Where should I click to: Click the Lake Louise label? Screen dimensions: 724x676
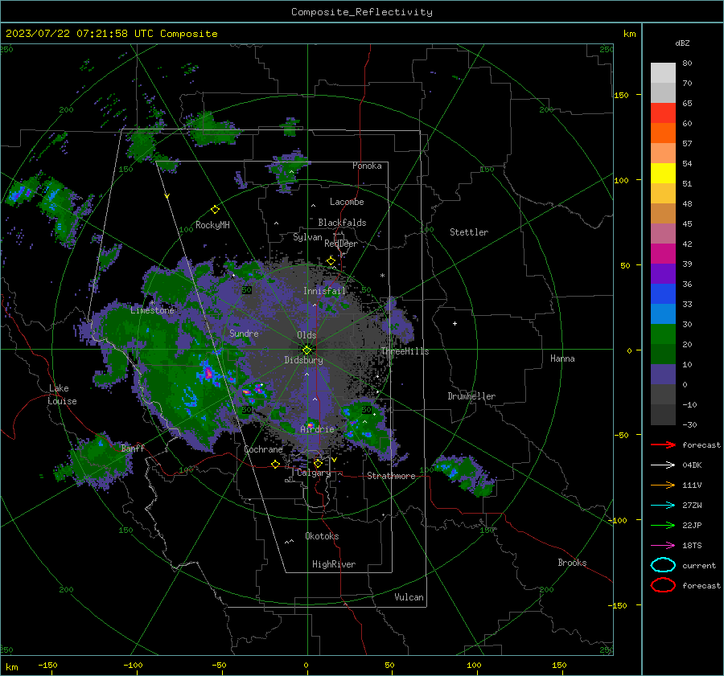pyautogui.click(x=62, y=395)
